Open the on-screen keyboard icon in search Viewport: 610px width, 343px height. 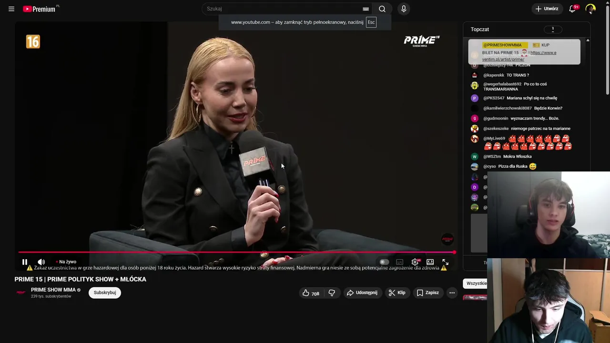tap(366, 9)
